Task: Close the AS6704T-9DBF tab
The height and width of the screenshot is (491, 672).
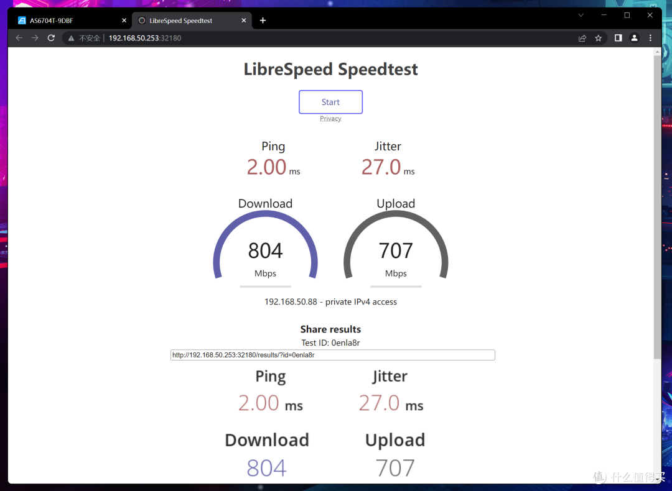Action: (124, 20)
